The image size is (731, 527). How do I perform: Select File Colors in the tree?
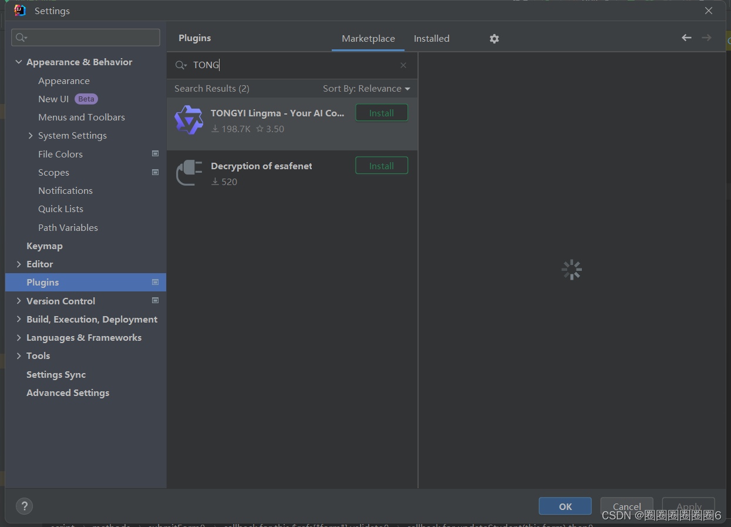click(x=60, y=154)
